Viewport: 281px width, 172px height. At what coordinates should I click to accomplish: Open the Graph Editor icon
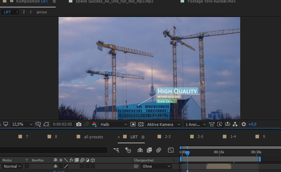171,150
